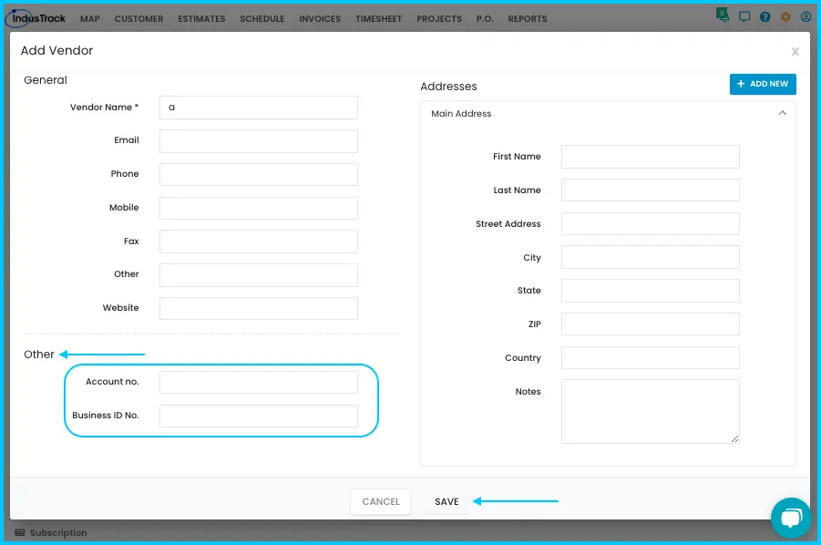Open the green notifications icon in header

(x=723, y=15)
